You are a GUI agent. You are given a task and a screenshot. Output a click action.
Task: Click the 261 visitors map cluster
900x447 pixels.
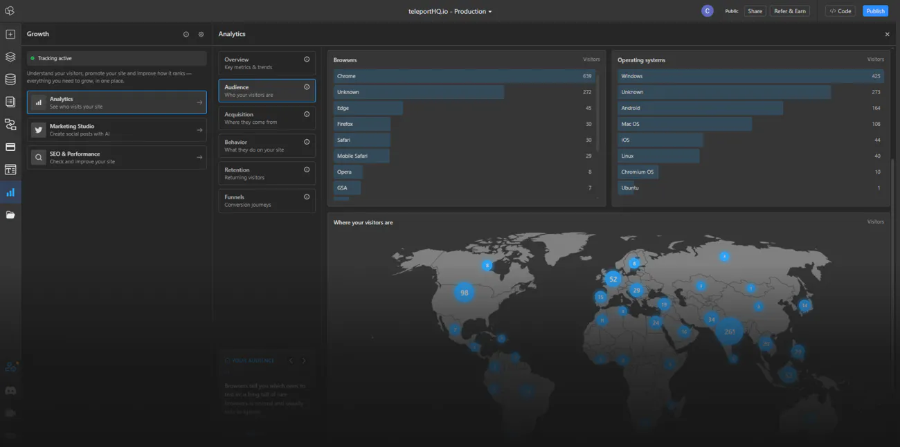coord(729,331)
